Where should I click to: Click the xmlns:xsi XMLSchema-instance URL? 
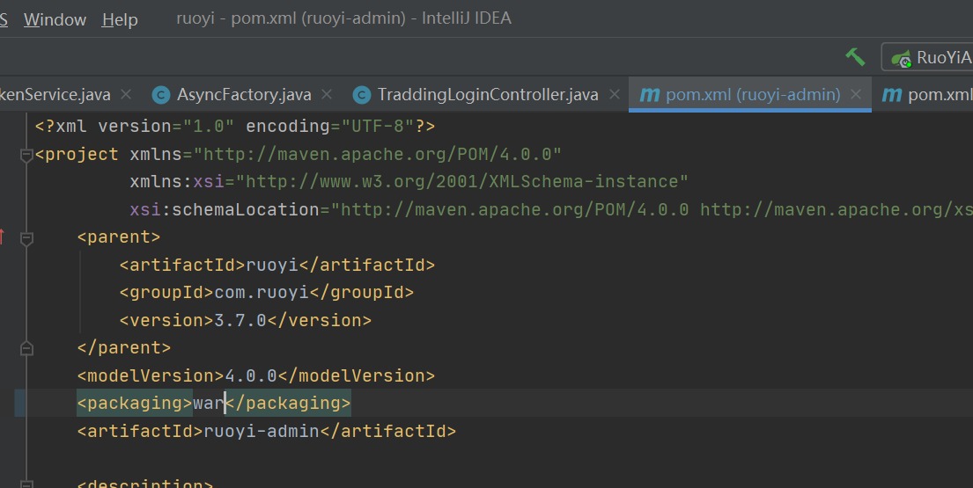pos(461,181)
